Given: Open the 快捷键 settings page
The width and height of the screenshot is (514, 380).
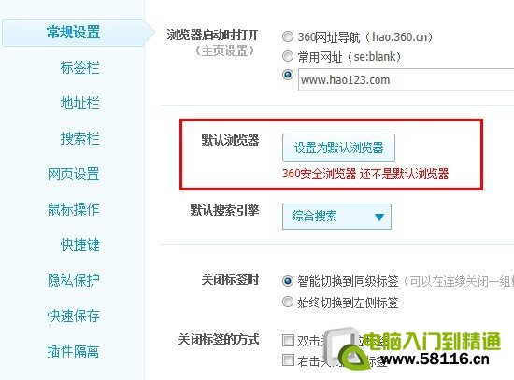Looking at the screenshot, I should point(79,245).
